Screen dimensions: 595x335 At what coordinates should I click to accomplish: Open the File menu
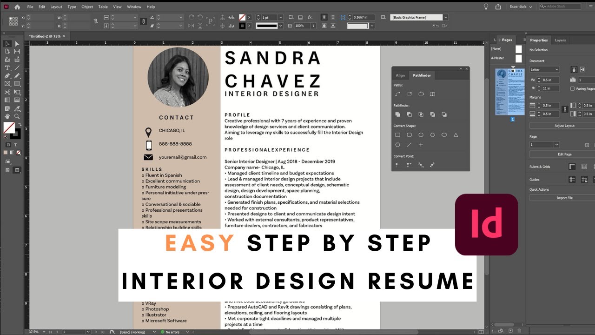(x=30, y=7)
